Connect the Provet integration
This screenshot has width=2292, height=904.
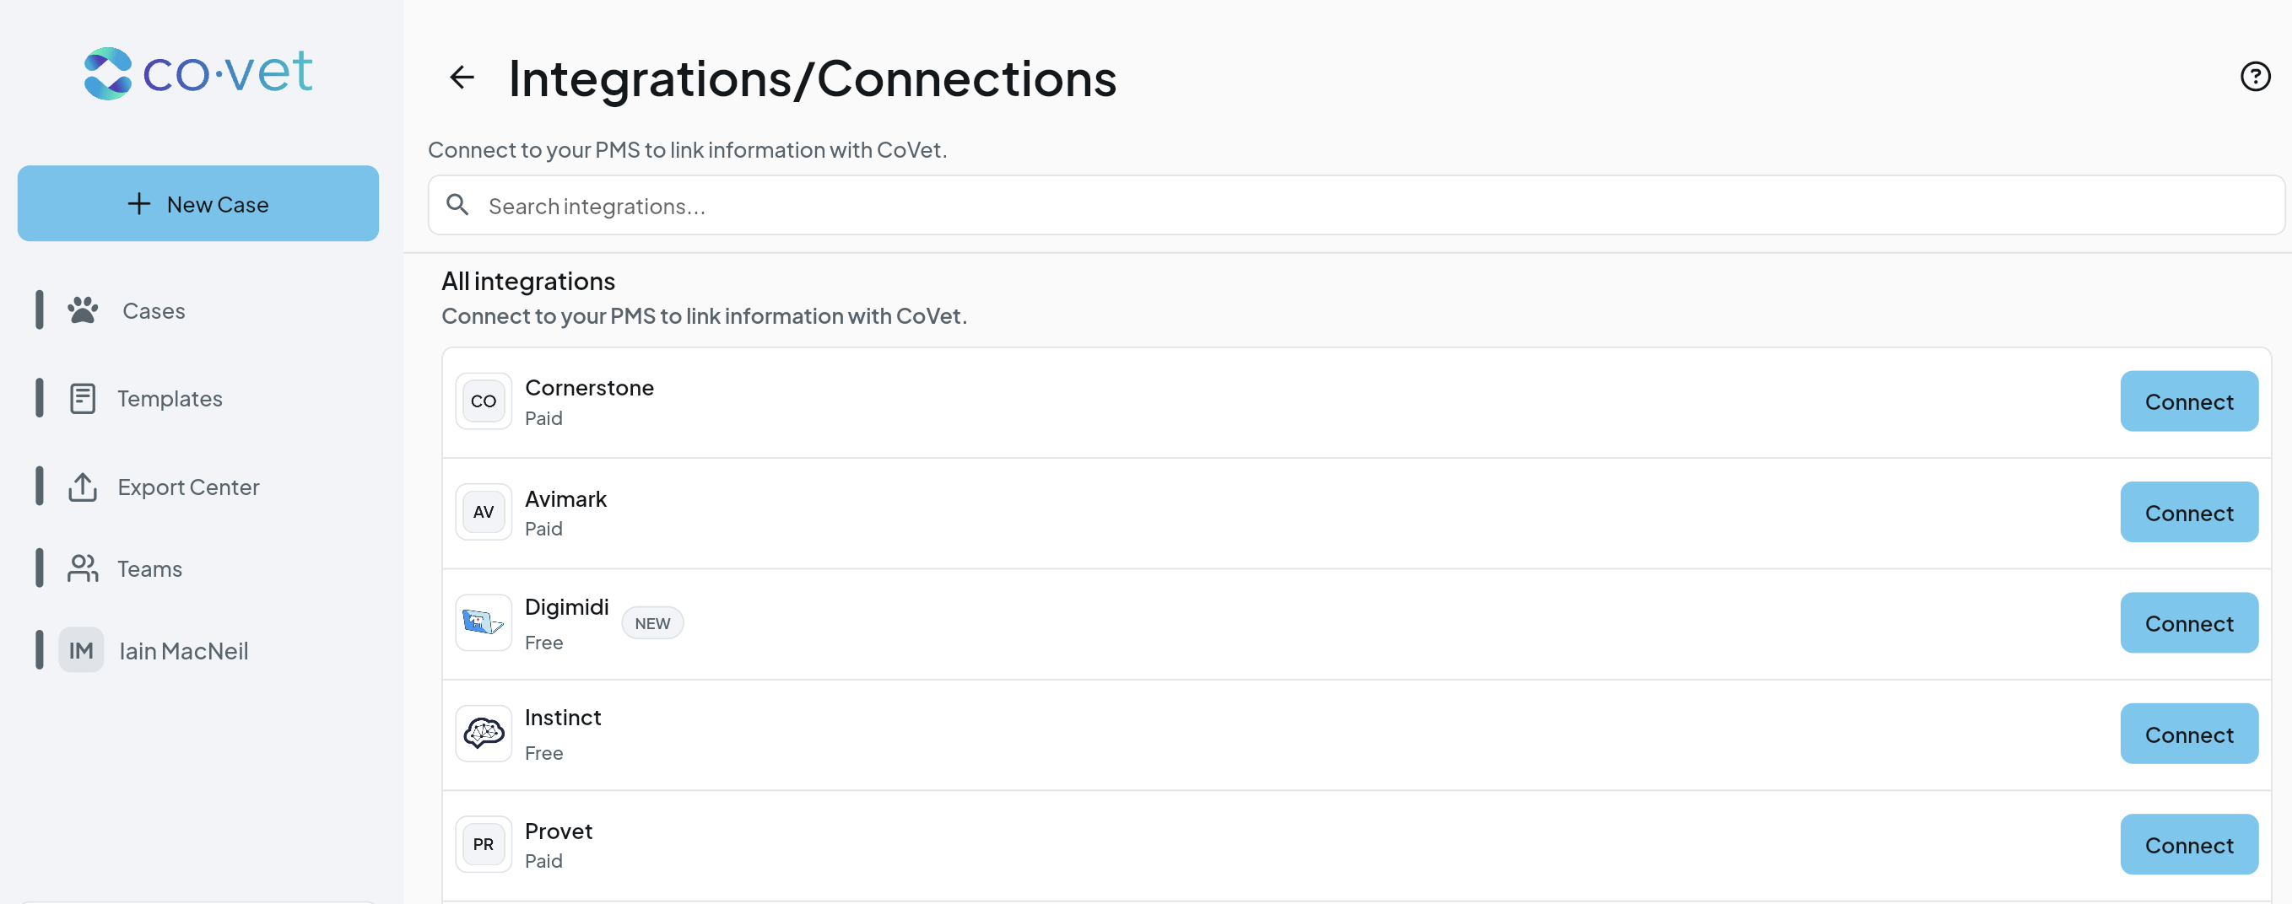[x=2189, y=844]
